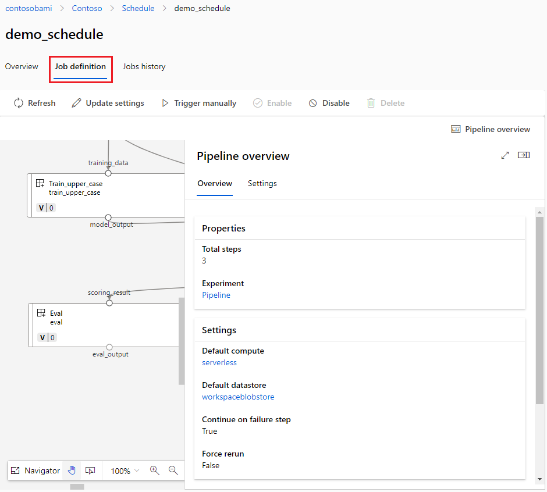Screen dimensions: 547x492
Task: Collapse the Pipeline overview side panel
Action: 524,155
